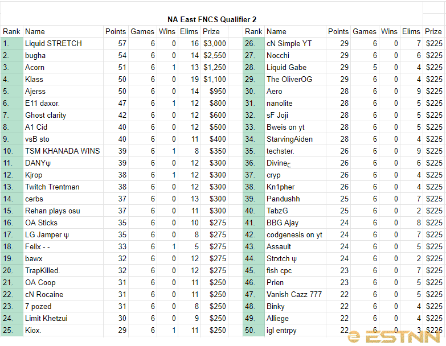This screenshot has width=446, height=346.
Task: Click the $400 prize cell
Action: (215, 139)
